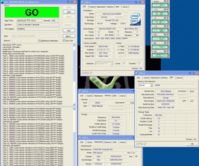
Task: Click the lightning bolt icon on the +5 monitor
Action: 152,18
